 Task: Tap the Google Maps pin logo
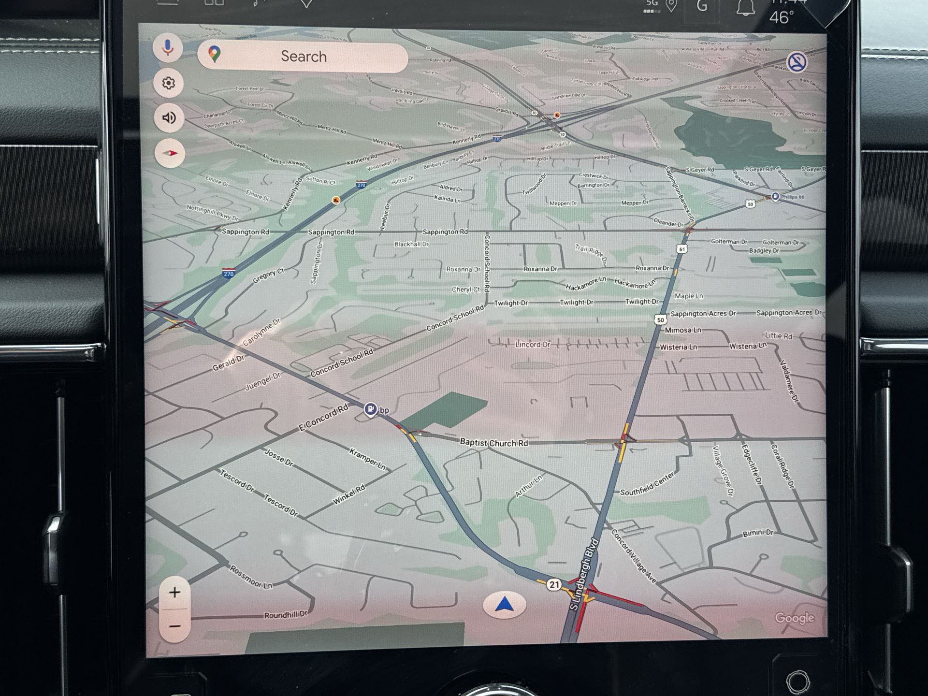[x=215, y=54]
